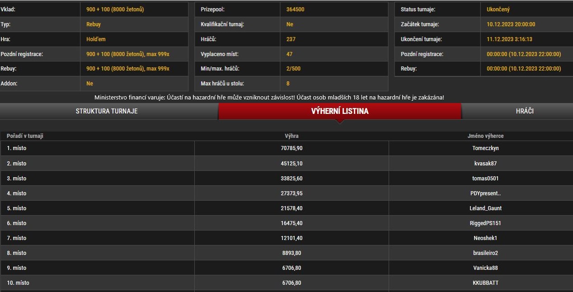The width and height of the screenshot is (573, 292).
Task: Select player brasileiro2 in the list
Action: (485, 253)
